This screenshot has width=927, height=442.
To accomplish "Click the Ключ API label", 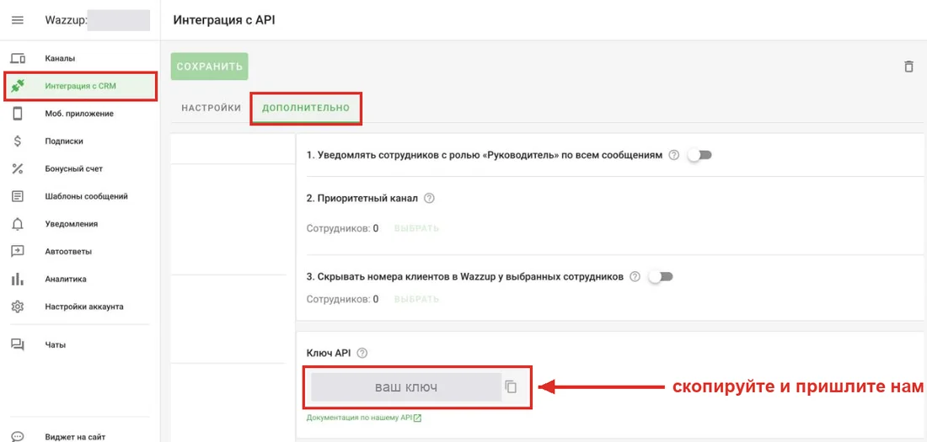I will 328,353.
